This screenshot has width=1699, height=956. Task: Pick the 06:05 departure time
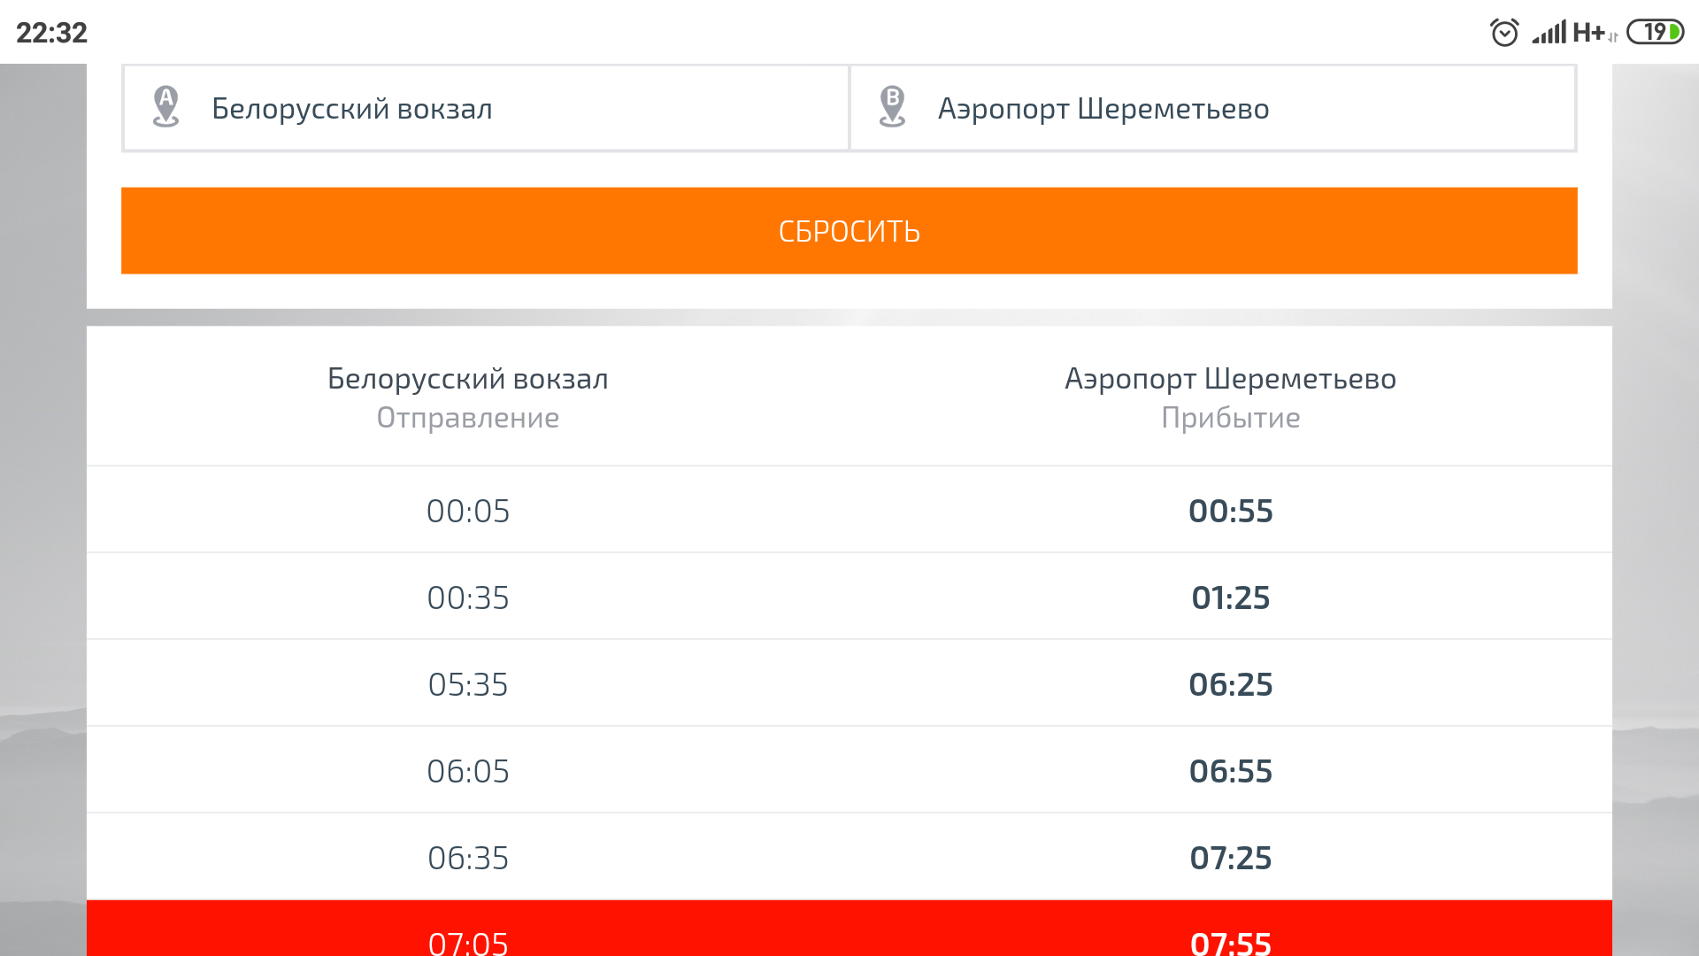click(x=468, y=771)
